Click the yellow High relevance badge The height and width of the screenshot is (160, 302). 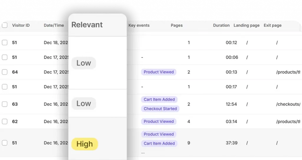click(85, 144)
